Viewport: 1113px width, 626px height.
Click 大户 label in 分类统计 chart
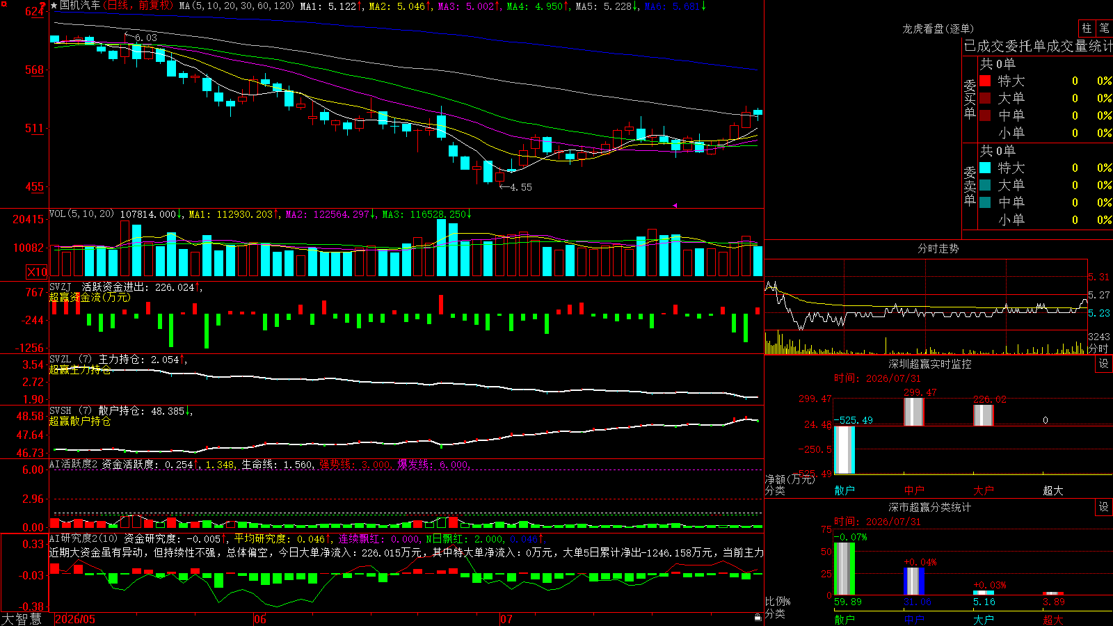point(984,619)
